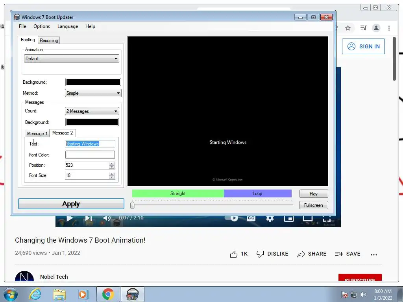The width and height of the screenshot is (403, 302).
Task: Click the Play button in Boot Updater
Action: pyautogui.click(x=314, y=193)
